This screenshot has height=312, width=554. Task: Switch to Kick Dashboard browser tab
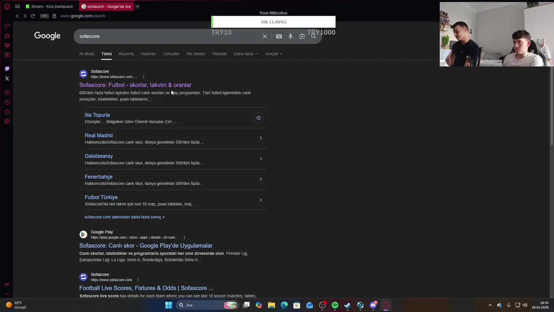[x=49, y=6]
